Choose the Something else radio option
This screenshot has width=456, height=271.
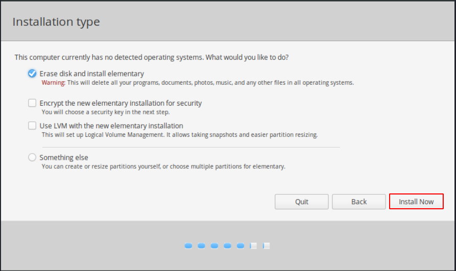click(x=32, y=157)
